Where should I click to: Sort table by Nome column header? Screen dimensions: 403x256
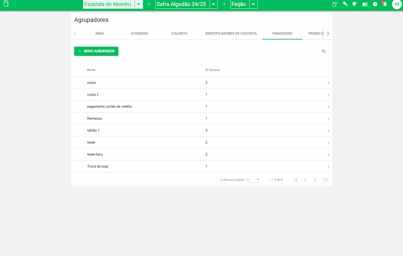coord(91,70)
